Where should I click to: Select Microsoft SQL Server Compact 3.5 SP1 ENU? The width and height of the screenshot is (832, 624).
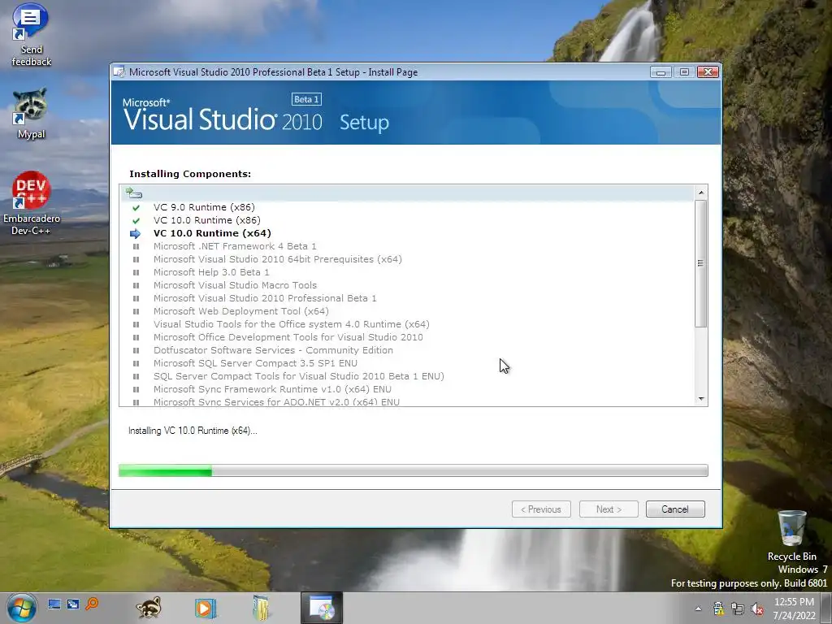(x=255, y=363)
